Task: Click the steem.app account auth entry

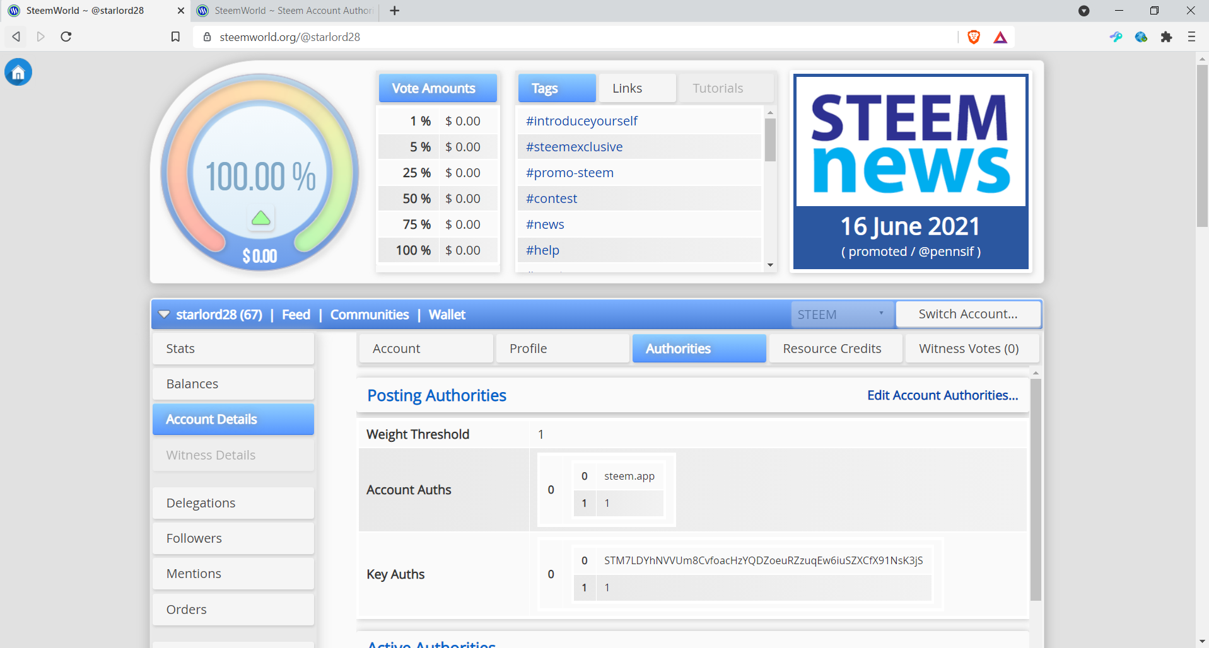Action: click(629, 476)
